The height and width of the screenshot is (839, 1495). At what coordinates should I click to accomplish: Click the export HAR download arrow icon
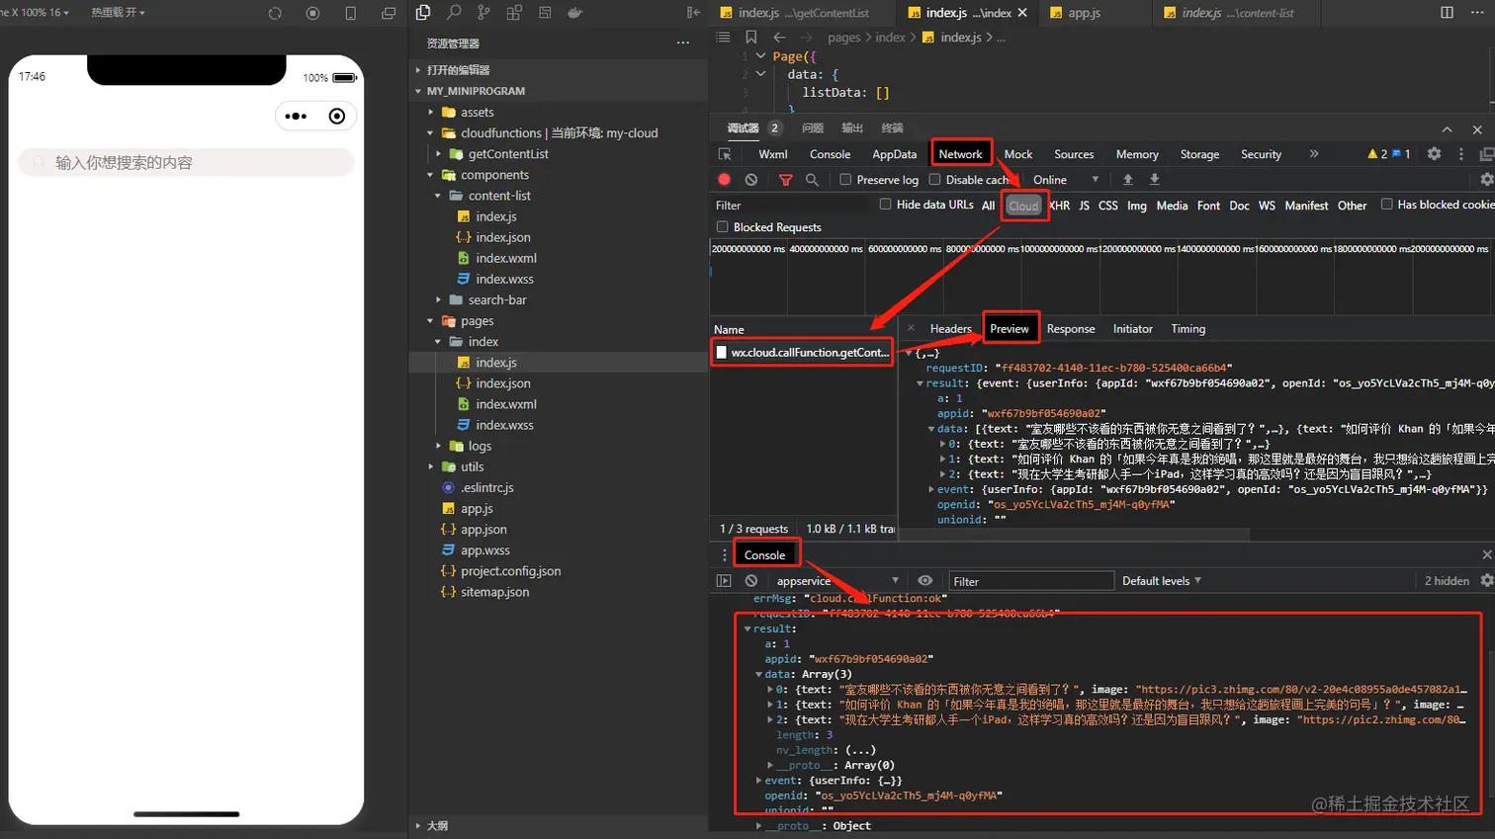[1154, 180]
